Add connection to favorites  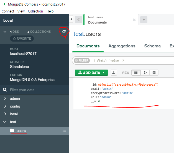pos(22,39)
